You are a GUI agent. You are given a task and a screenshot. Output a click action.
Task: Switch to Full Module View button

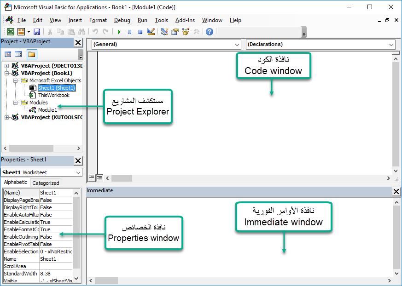(99, 177)
